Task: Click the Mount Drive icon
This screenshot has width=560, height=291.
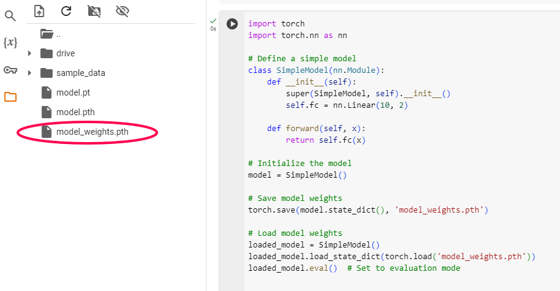Action: (94, 10)
